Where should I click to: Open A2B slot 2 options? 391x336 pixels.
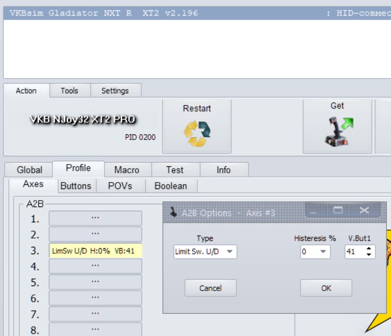click(x=95, y=234)
